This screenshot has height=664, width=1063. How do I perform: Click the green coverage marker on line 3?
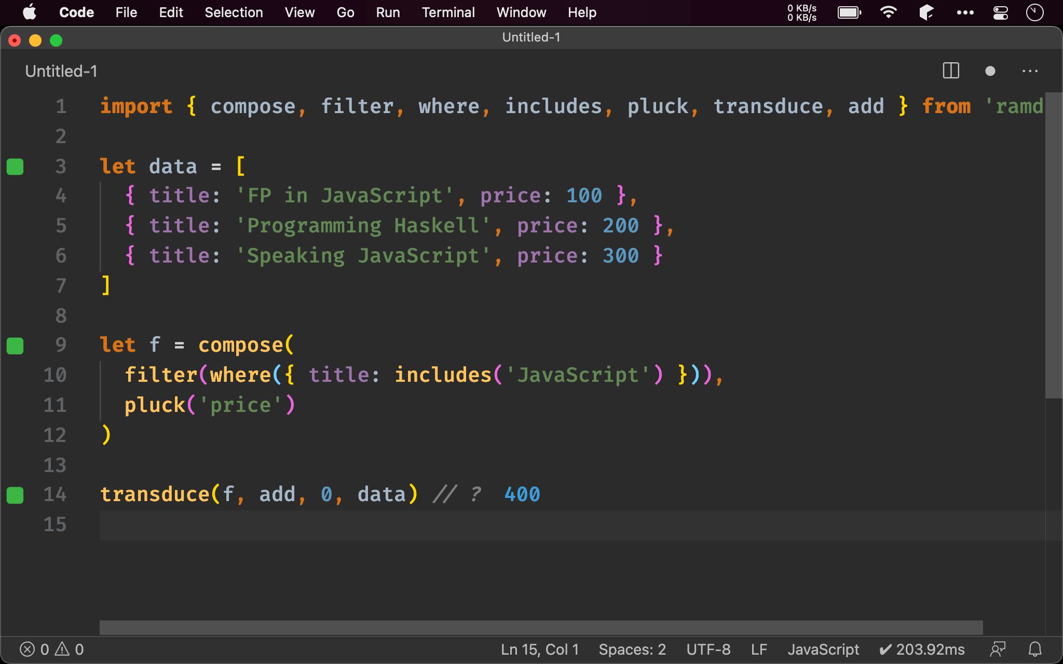pyautogui.click(x=15, y=167)
